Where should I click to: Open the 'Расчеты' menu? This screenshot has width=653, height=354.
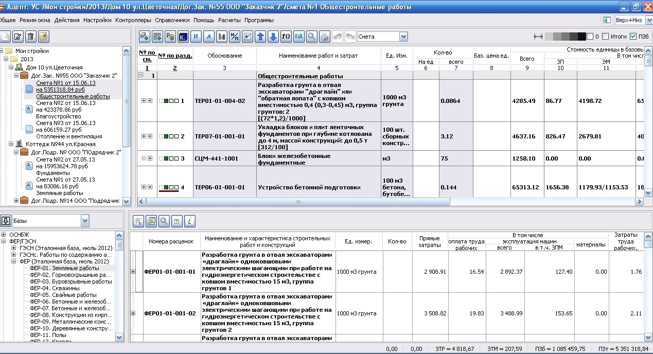coord(230,20)
